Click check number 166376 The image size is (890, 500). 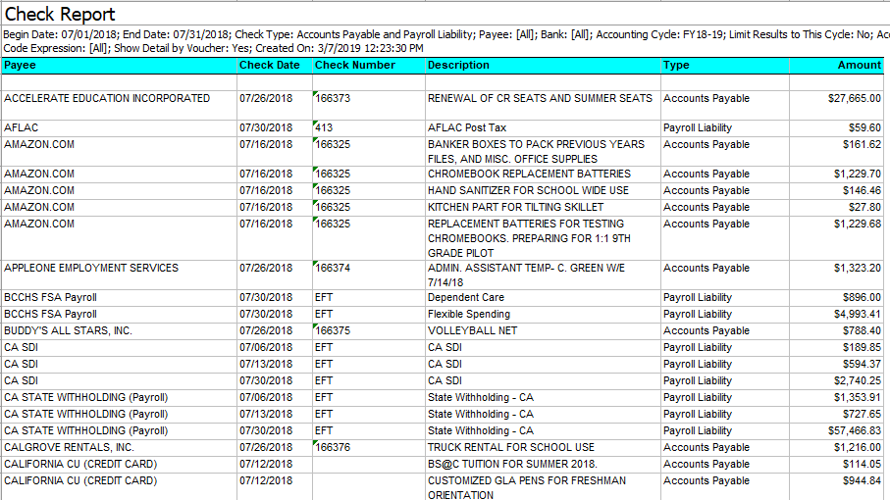(333, 447)
